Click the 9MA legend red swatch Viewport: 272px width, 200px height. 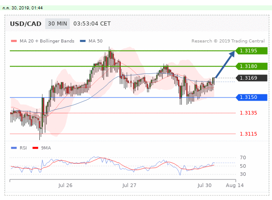[35, 148]
